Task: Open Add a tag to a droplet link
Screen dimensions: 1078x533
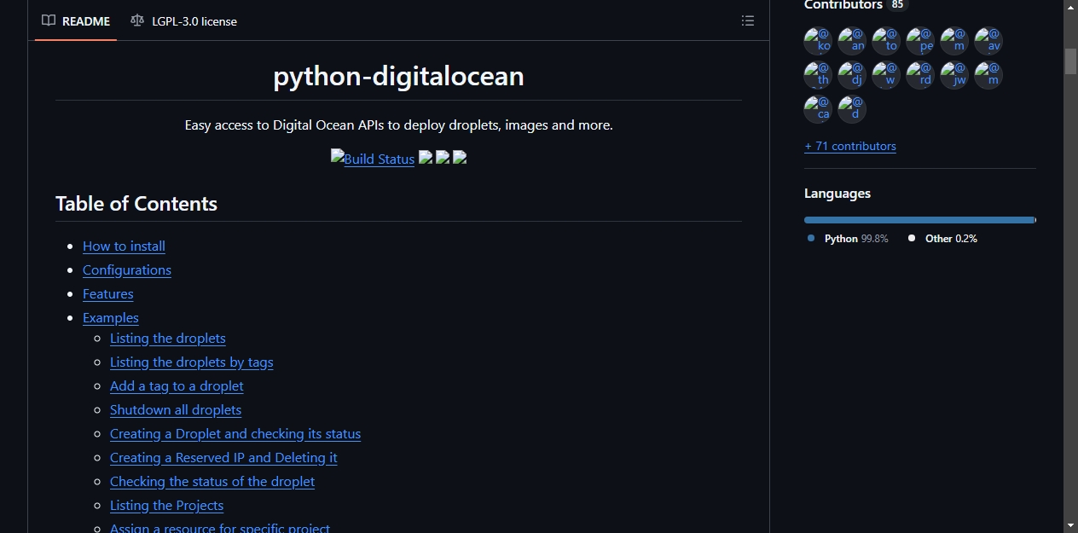Action: (x=177, y=385)
